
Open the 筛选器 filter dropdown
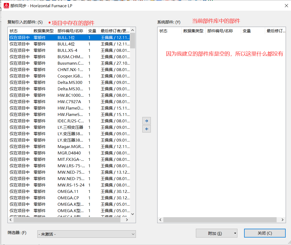point(87,234)
